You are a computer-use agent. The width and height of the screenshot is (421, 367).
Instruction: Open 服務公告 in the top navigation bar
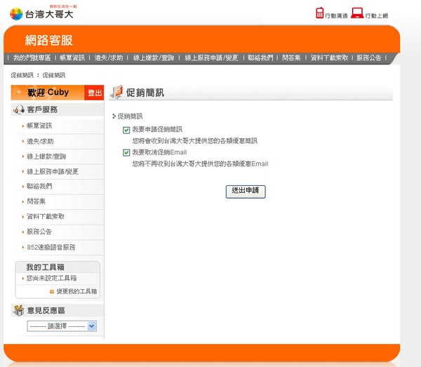(x=368, y=58)
